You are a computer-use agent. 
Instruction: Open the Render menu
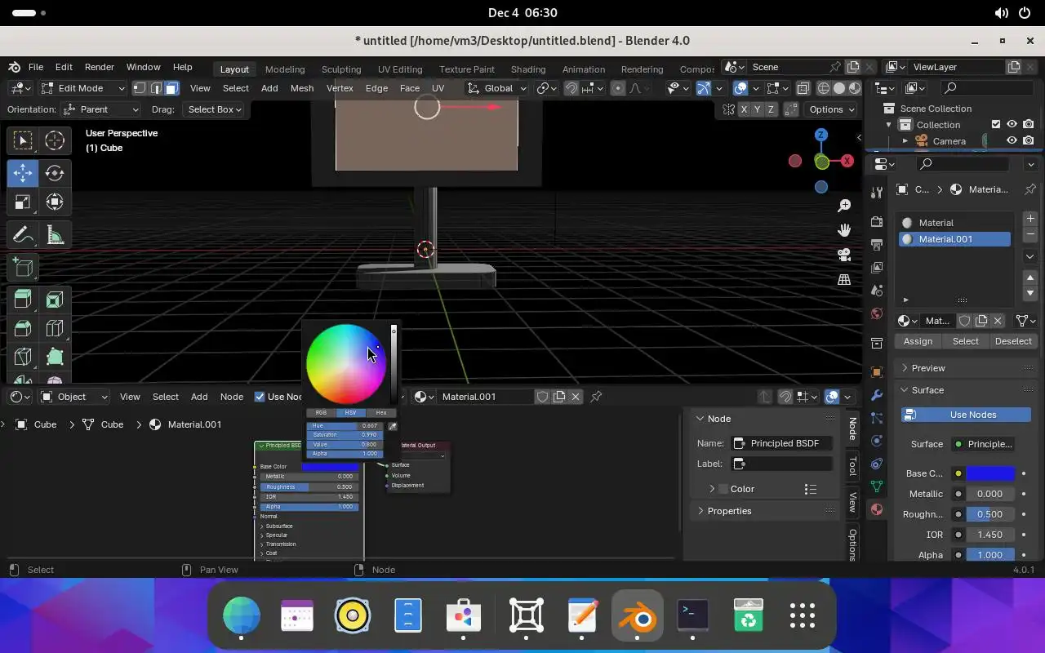coord(100,67)
